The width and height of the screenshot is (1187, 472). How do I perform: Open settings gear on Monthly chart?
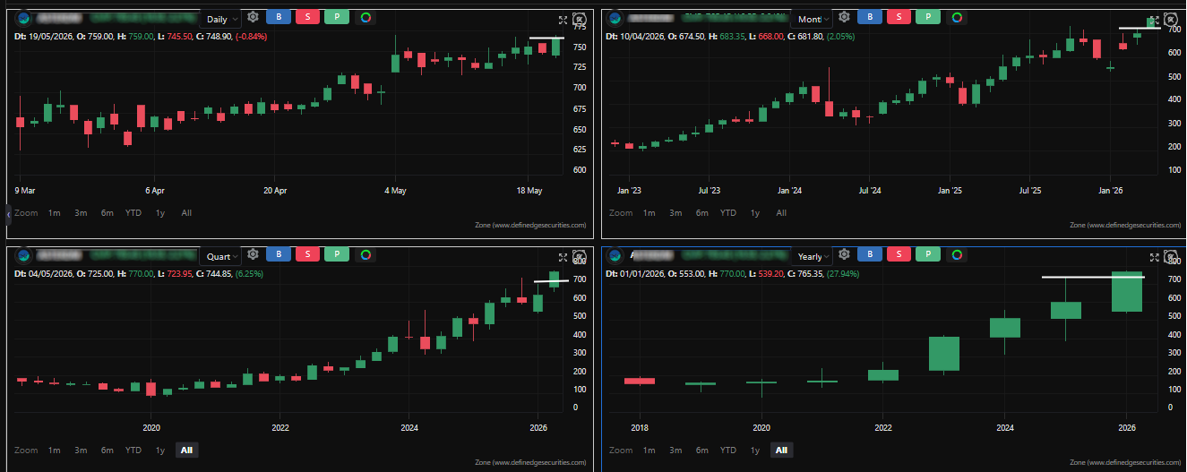(x=844, y=18)
